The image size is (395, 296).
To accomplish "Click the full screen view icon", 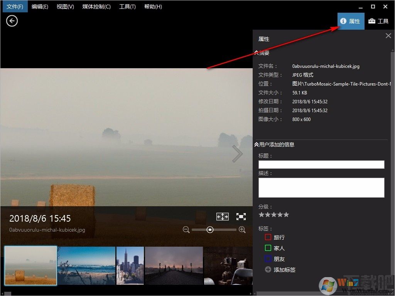I will pos(241,217).
